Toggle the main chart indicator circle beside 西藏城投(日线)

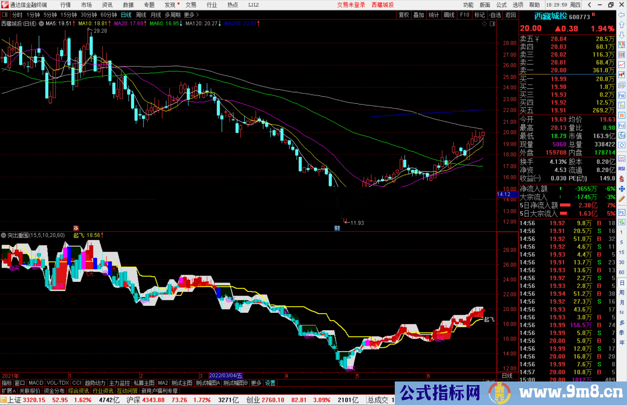click(x=41, y=24)
